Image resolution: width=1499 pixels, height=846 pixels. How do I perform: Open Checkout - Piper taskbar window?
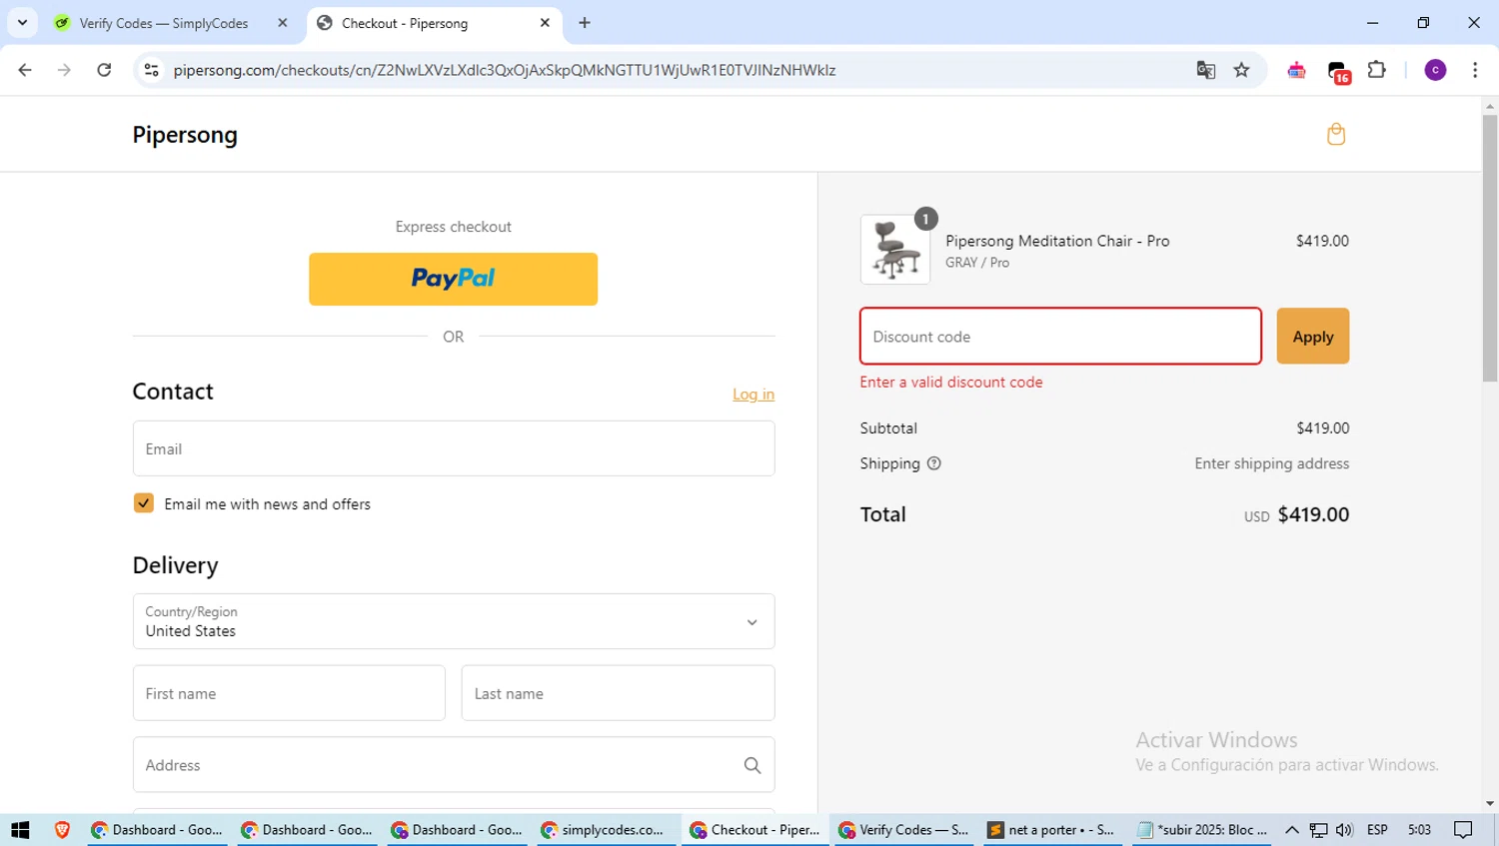755,830
